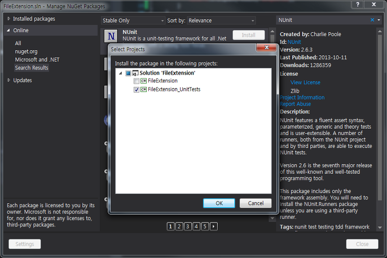Expand the Installed packages section

tap(8, 19)
